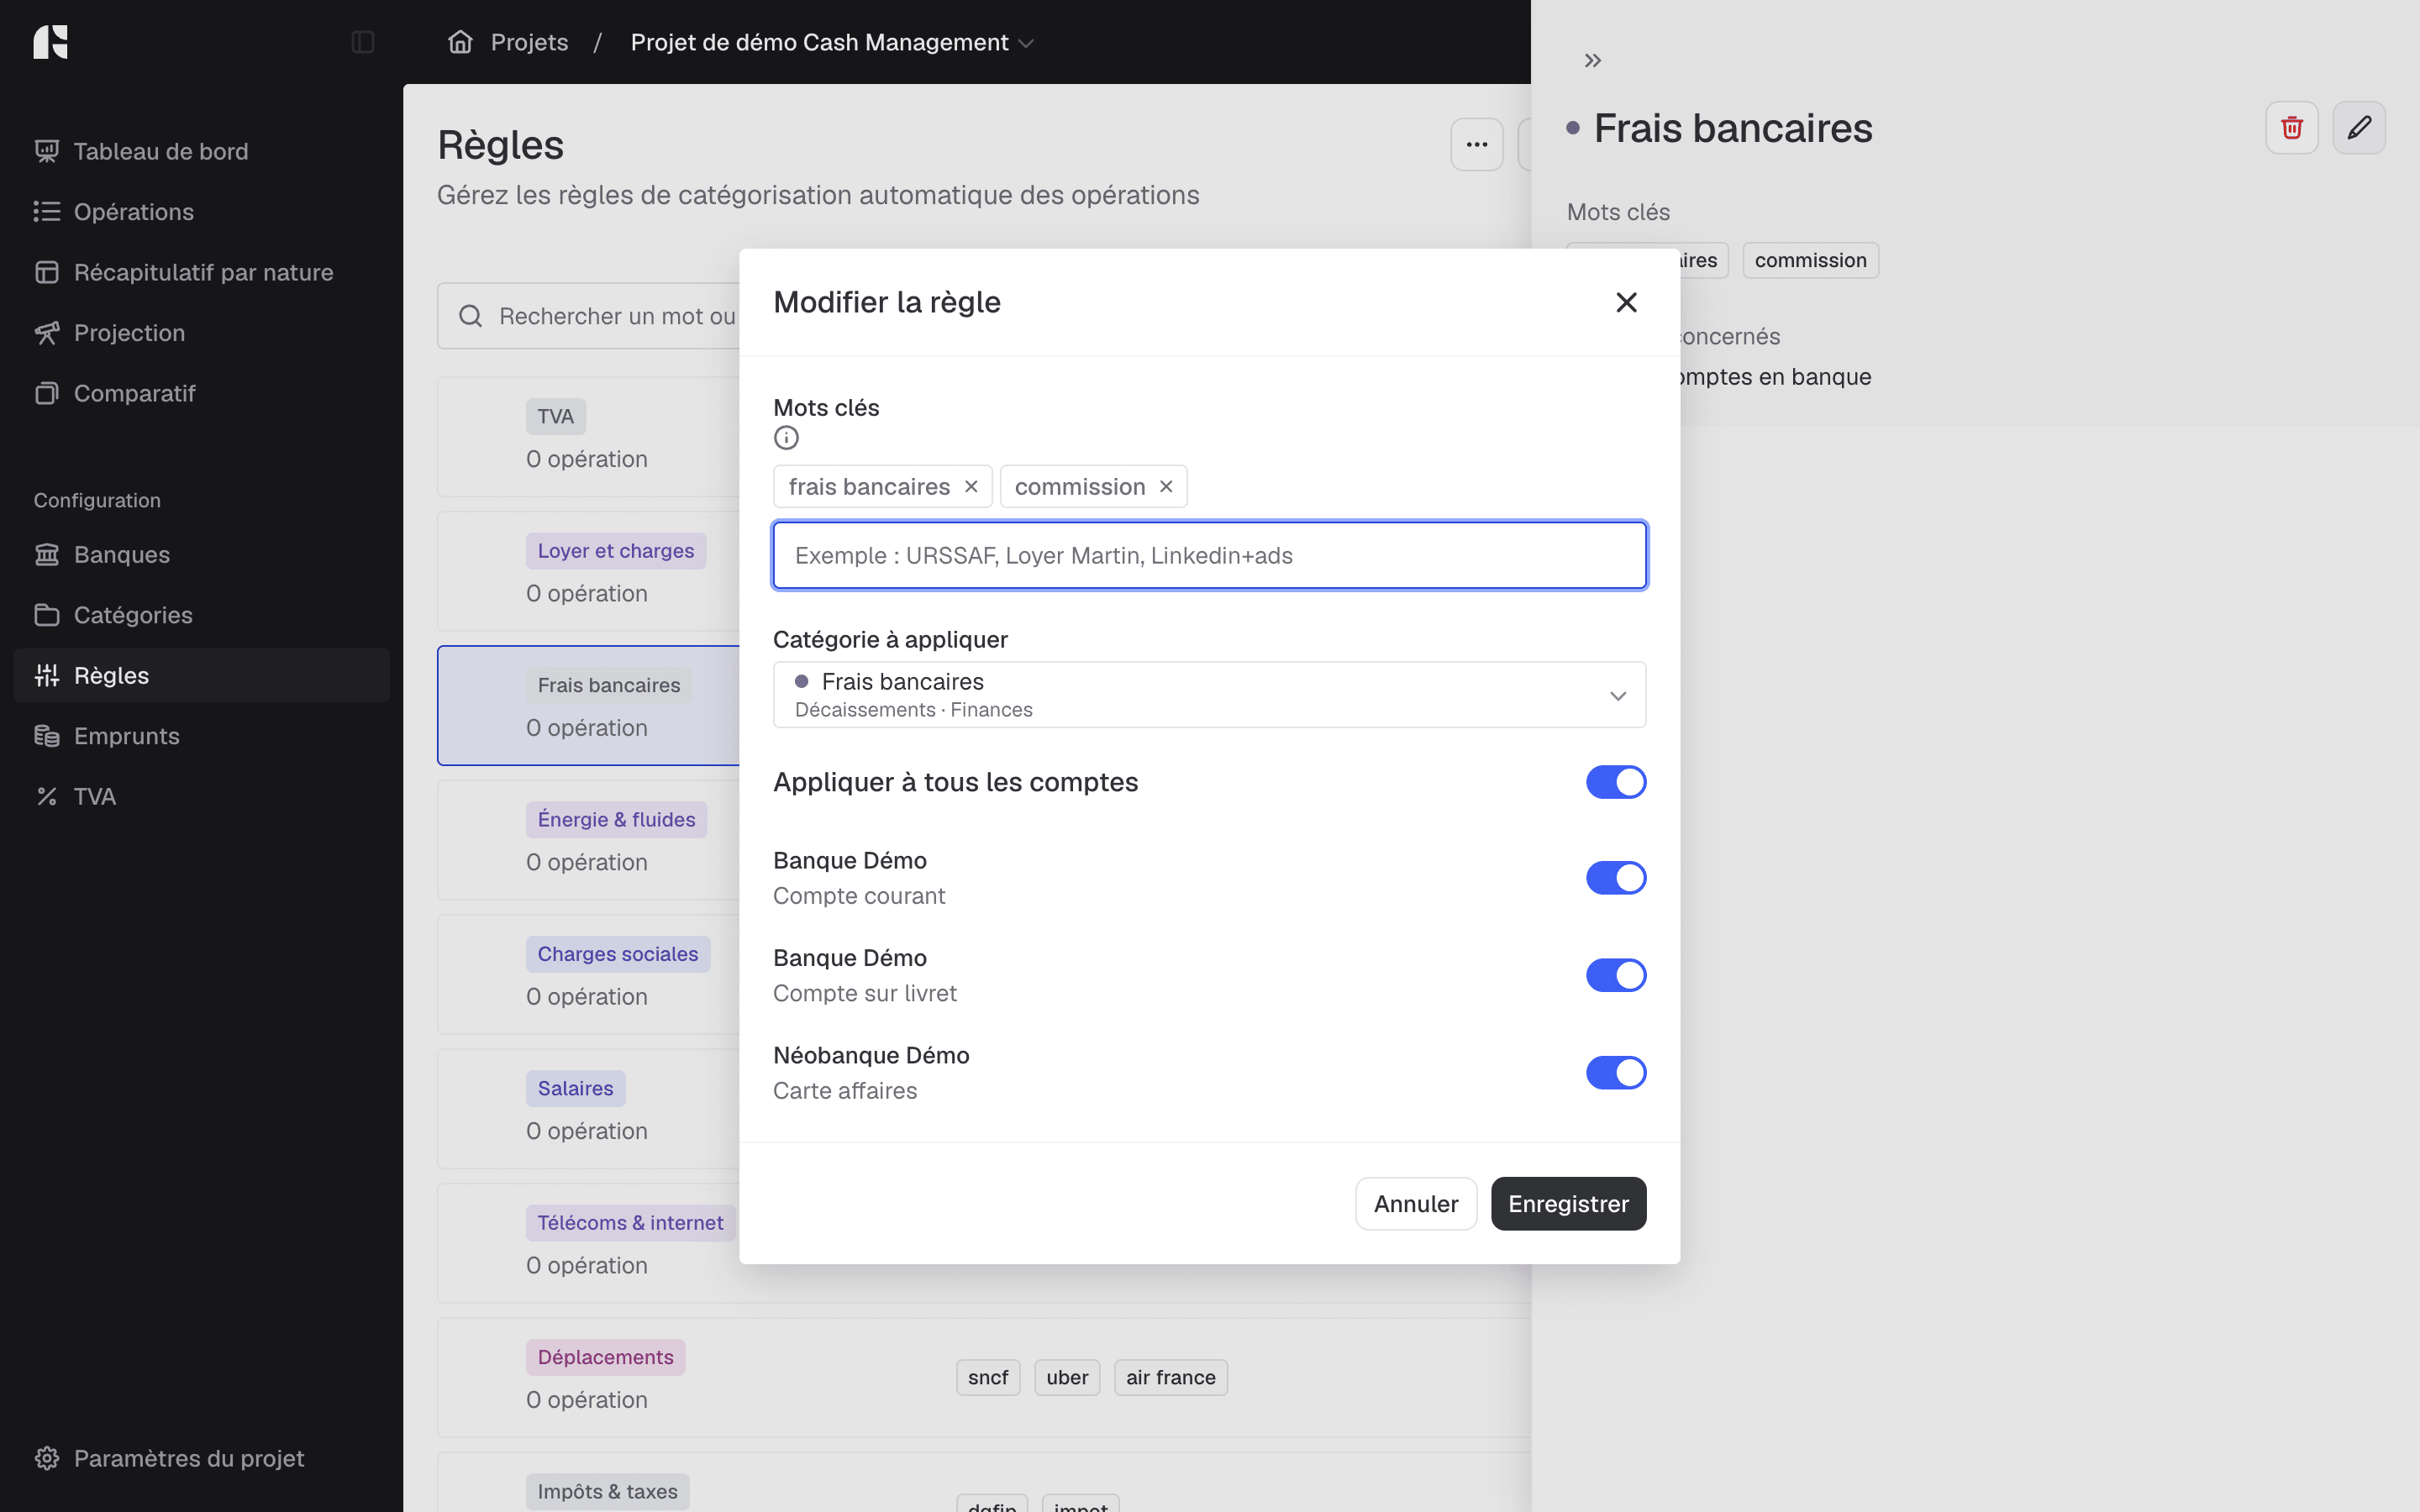Toggle Néobanque Démo Carte affaires switch
2420x1512 pixels.
pyautogui.click(x=1616, y=1072)
